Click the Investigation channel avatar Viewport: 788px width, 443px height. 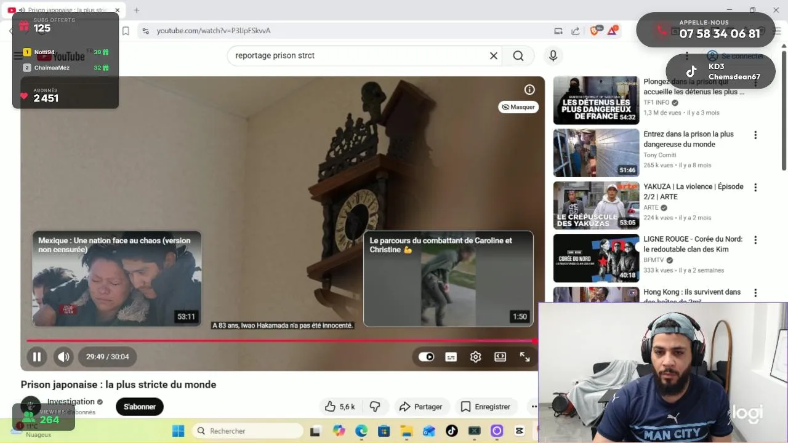point(30,406)
